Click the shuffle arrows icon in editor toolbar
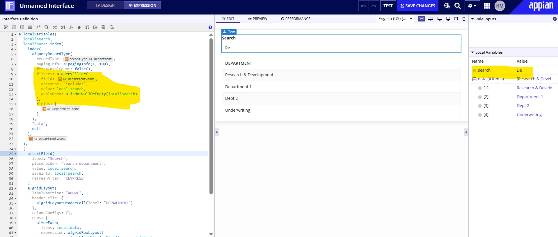This screenshot has width=558, height=237. tap(55, 27)
